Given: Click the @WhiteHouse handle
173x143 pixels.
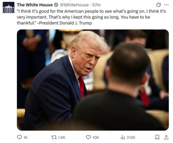Looking at the screenshot, I should 74,5.
